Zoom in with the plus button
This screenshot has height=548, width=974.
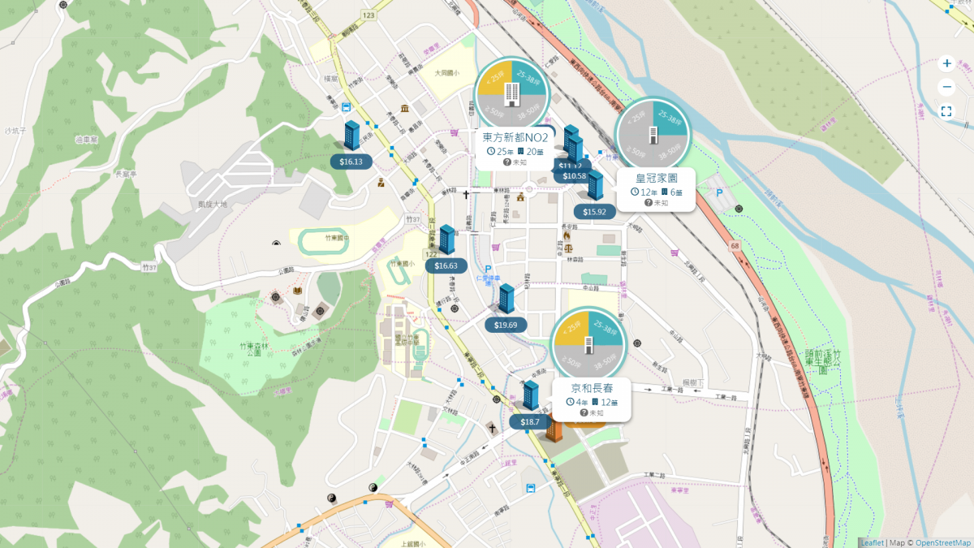pyautogui.click(x=946, y=63)
